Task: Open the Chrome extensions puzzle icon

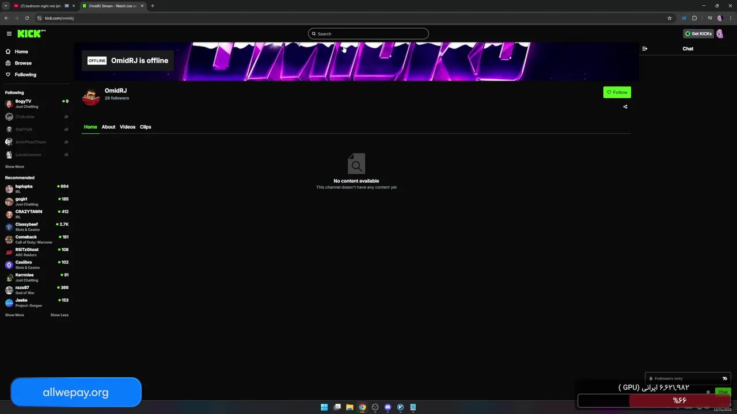Action: tap(694, 18)
